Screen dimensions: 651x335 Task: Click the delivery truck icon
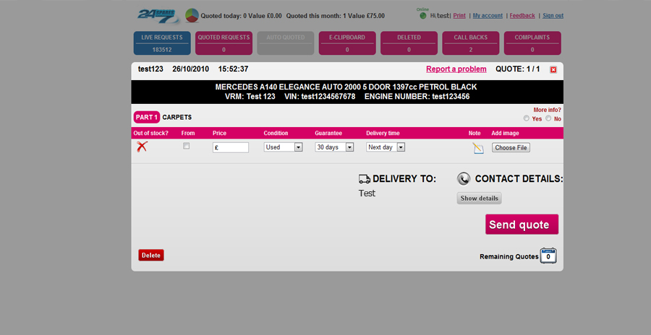point(364,179)
